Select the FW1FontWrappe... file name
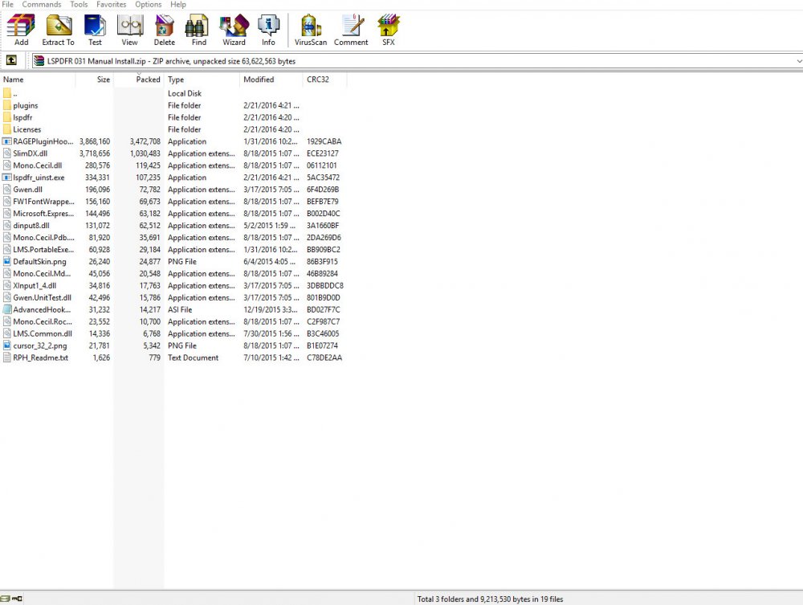This screenshot has width=803, height=605. (43, 202)
